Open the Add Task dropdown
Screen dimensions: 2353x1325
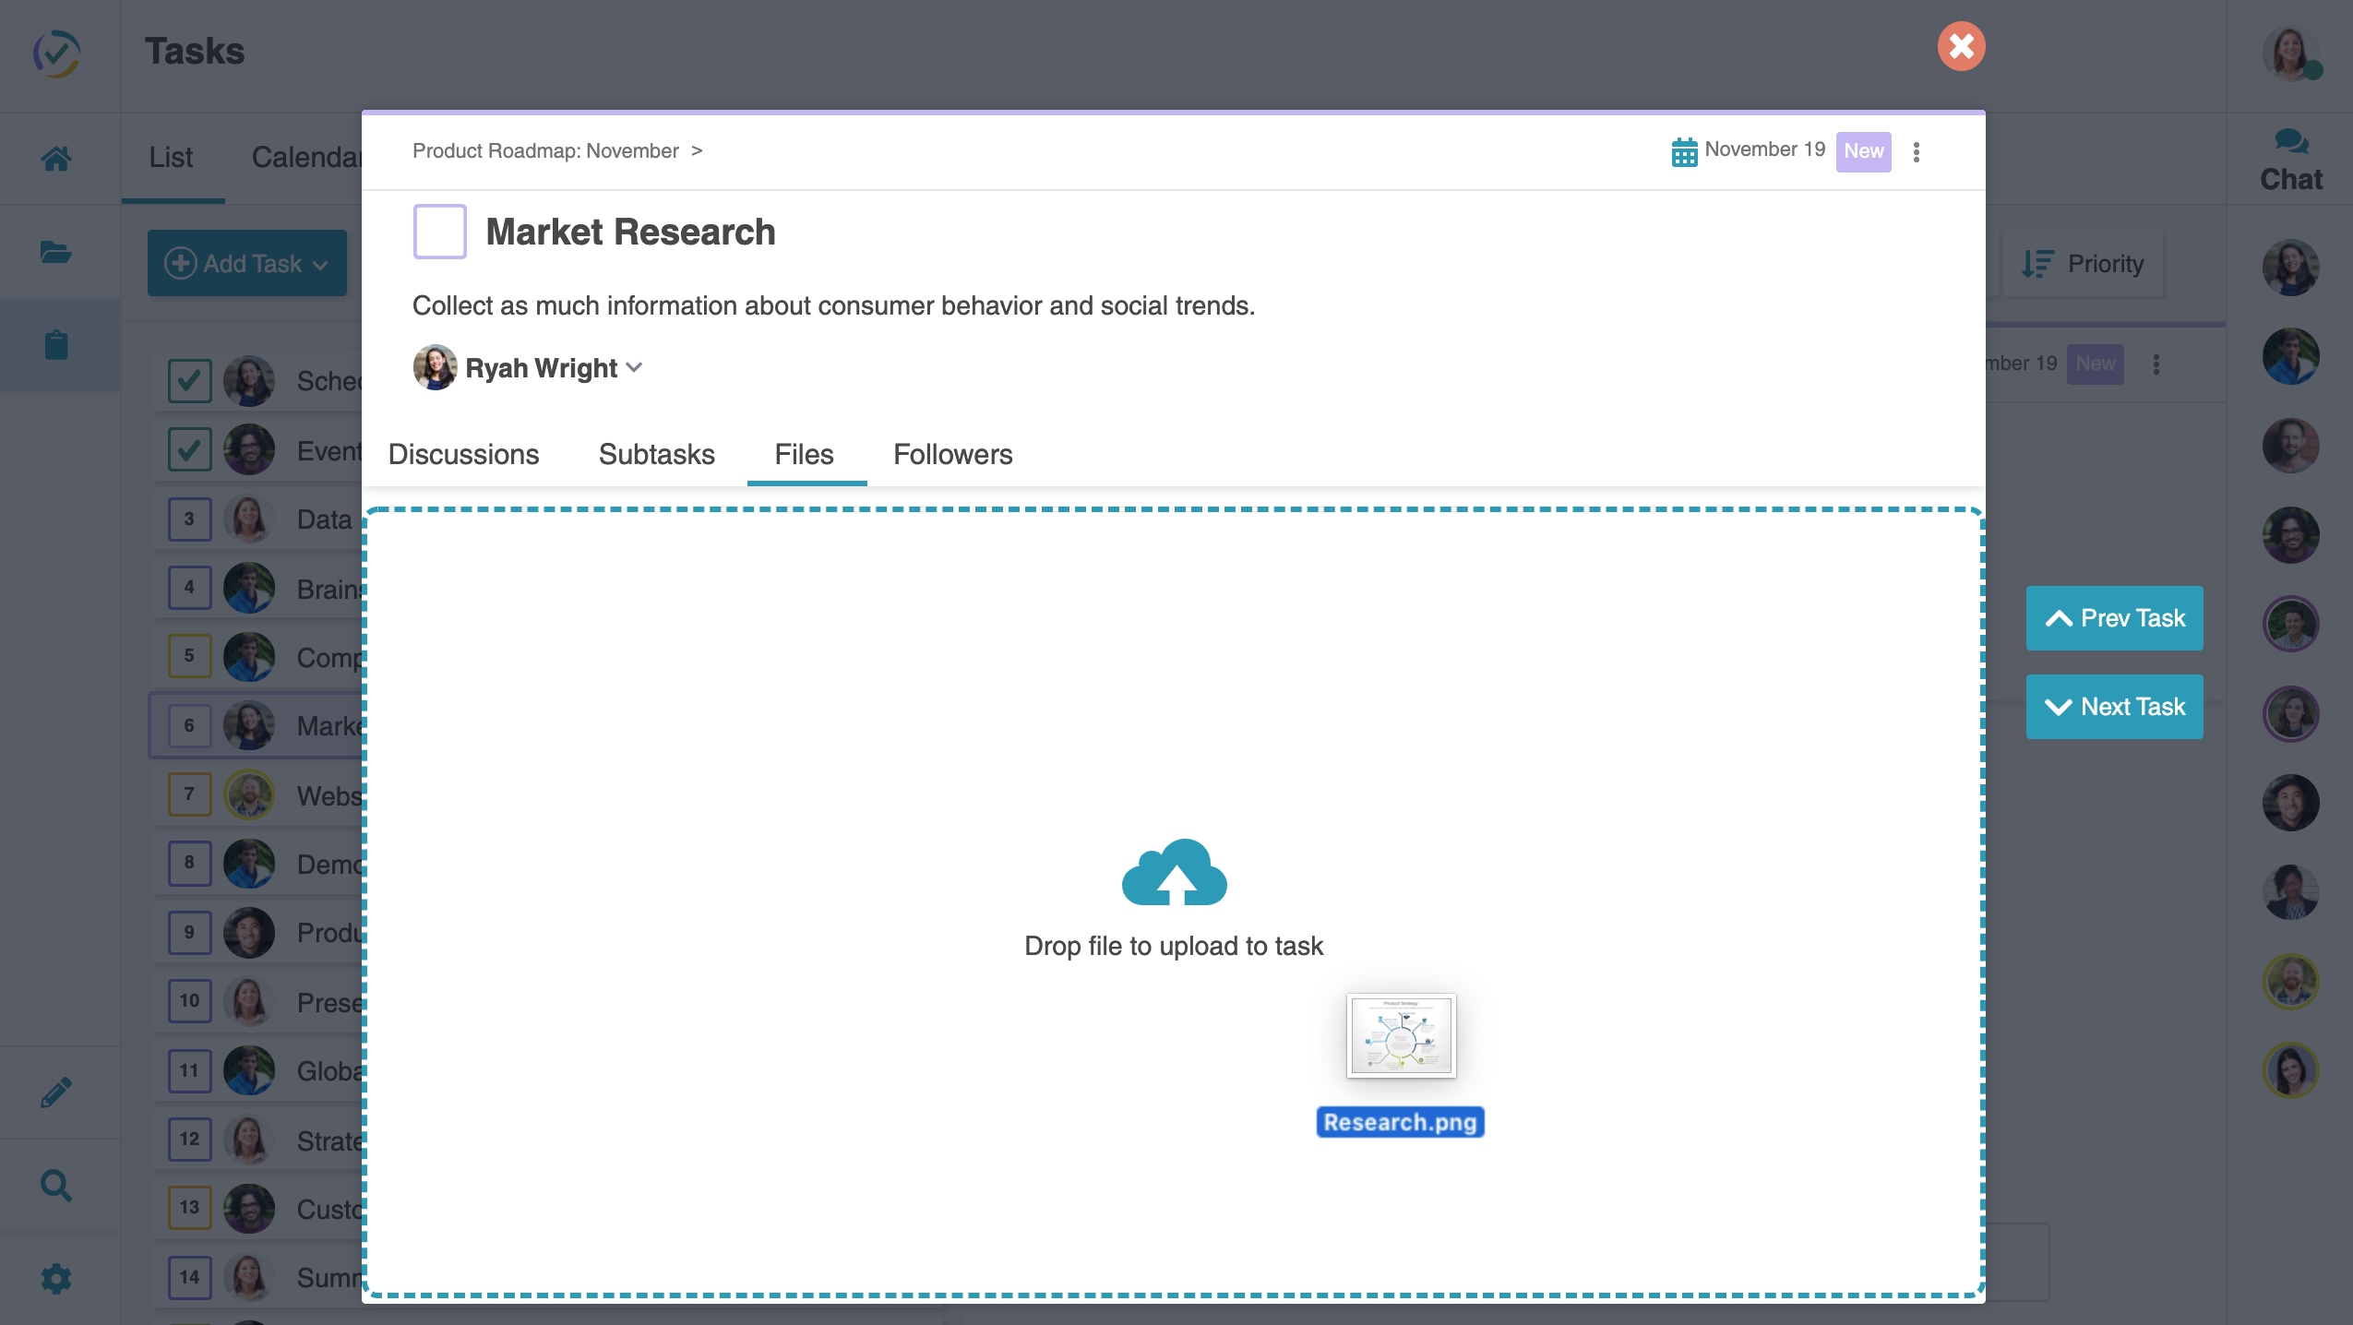[x=247, y=263]
